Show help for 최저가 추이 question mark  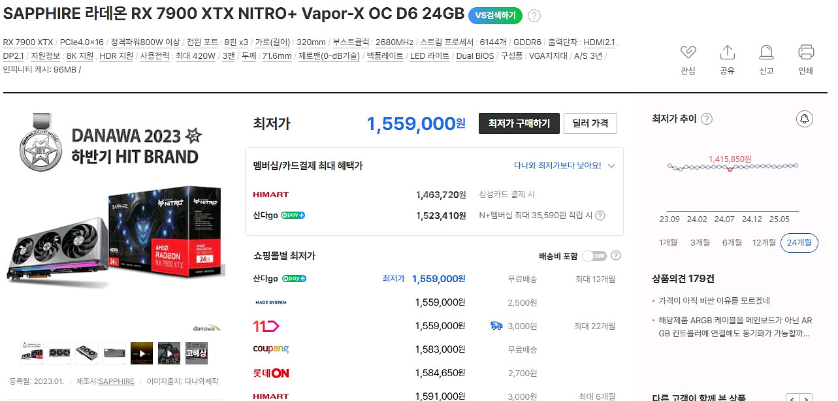click(707, 119)
